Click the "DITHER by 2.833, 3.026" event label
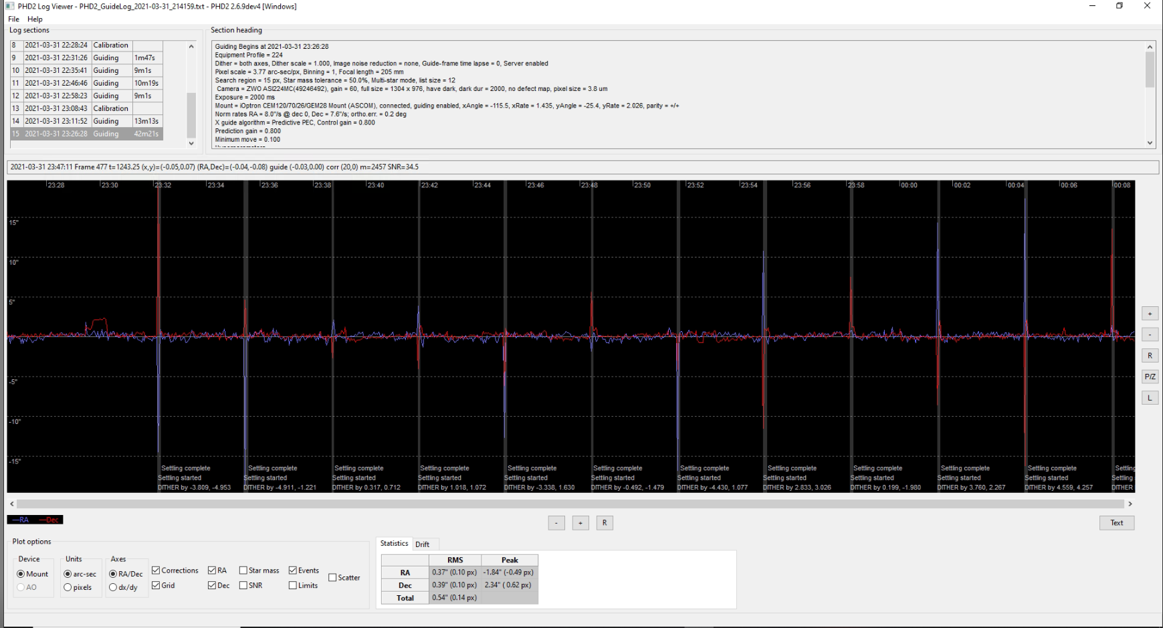The image size is (1163, 628). click(797, 488)
